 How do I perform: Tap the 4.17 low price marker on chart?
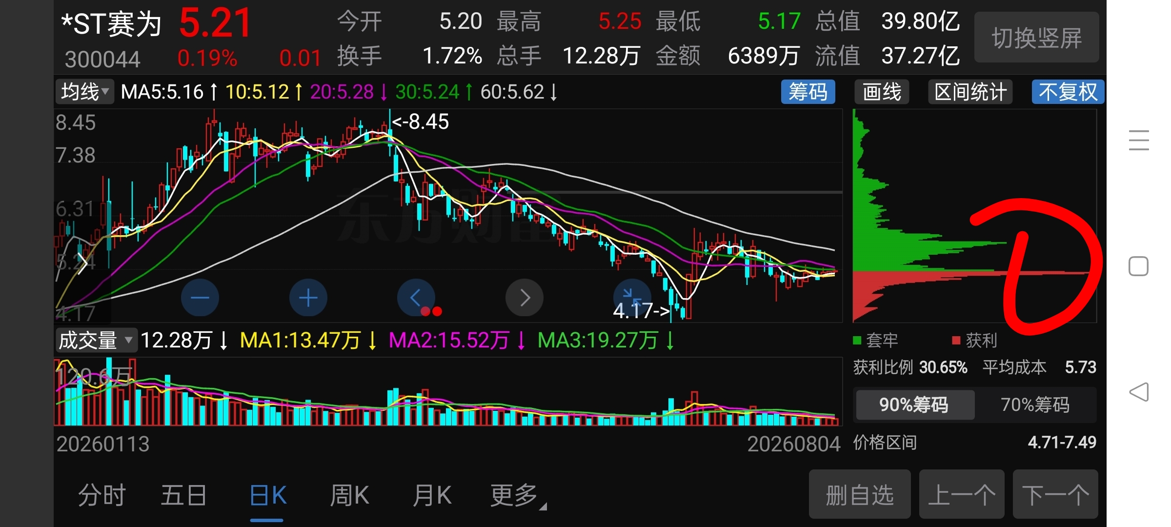(642, 310)
